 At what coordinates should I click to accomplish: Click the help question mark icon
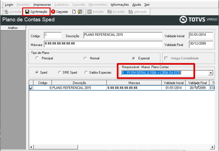click(x=80, y=12)
